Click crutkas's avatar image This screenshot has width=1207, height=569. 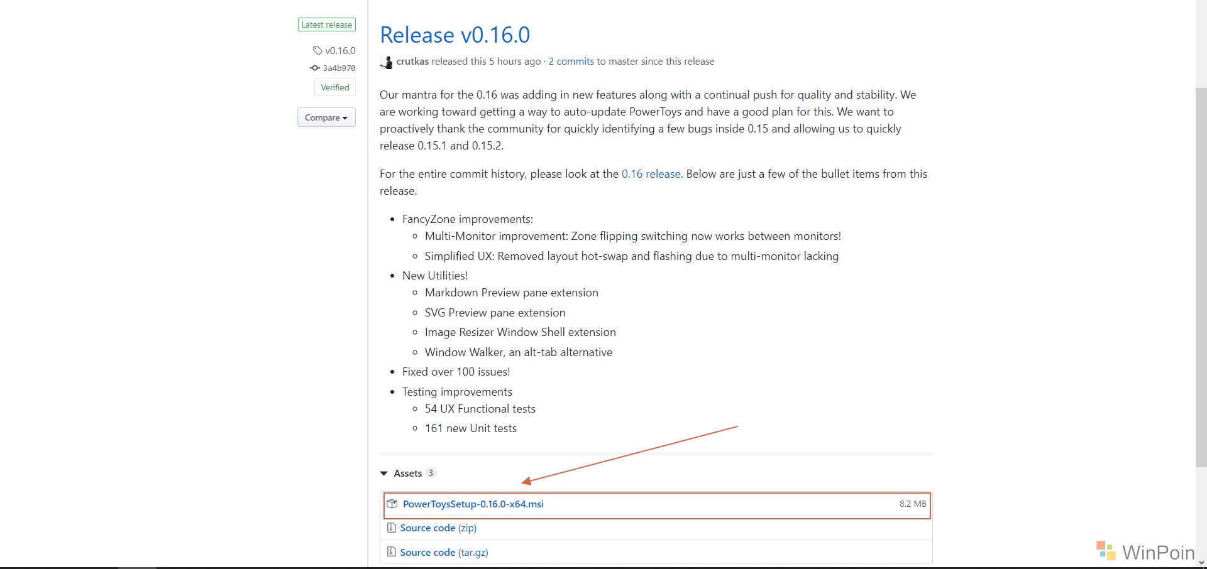386,62
